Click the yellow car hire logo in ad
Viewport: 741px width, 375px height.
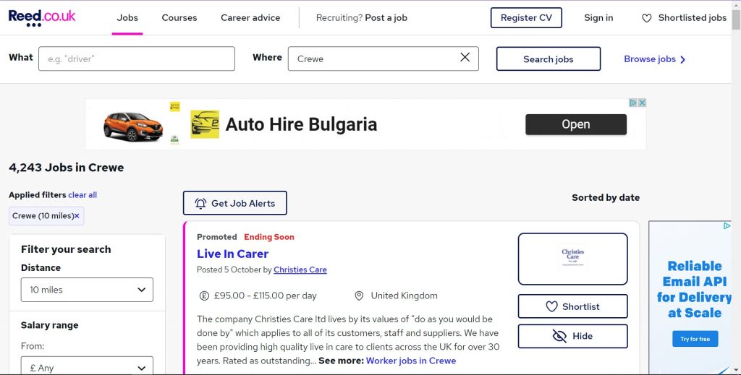[x=205, y=124]
